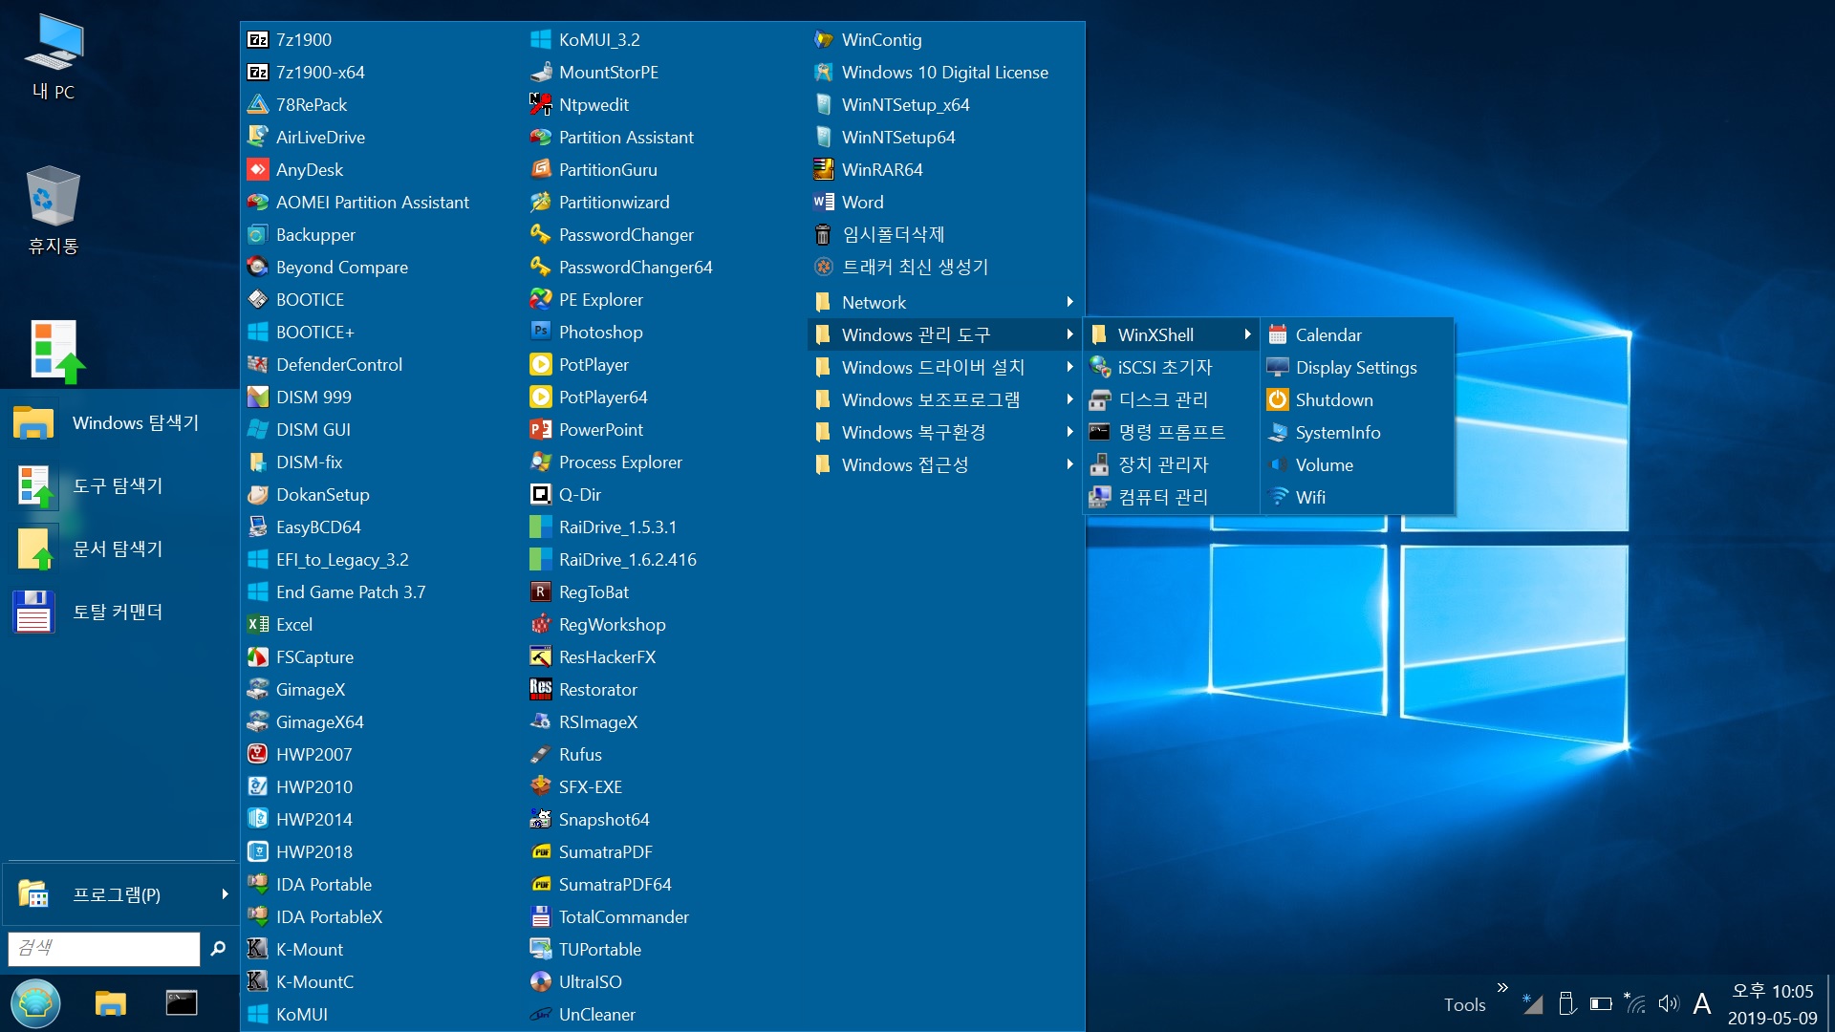Viewport: 1835px width, 1032px height.
Task: Click the Rufus USB icon
Action: [x=541, y=754]
